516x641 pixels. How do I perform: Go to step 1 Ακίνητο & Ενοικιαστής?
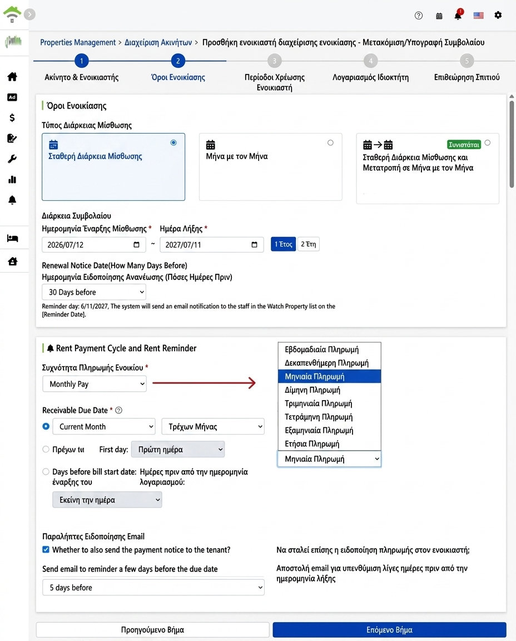(82, 61)
